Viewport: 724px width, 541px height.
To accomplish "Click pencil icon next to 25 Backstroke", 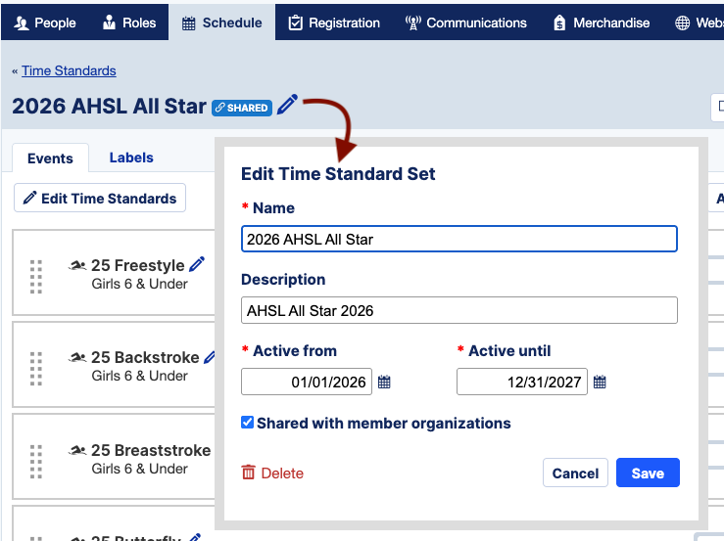I will pyautogui.click(x=210, y=357).
